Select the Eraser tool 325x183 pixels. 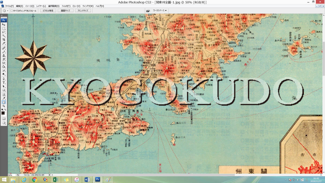(4, 63)
